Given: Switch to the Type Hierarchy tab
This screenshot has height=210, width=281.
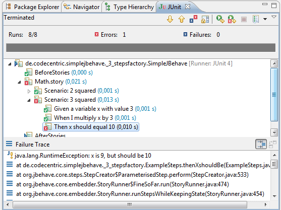Looking at the screenshot, I should tap(129, 7).
